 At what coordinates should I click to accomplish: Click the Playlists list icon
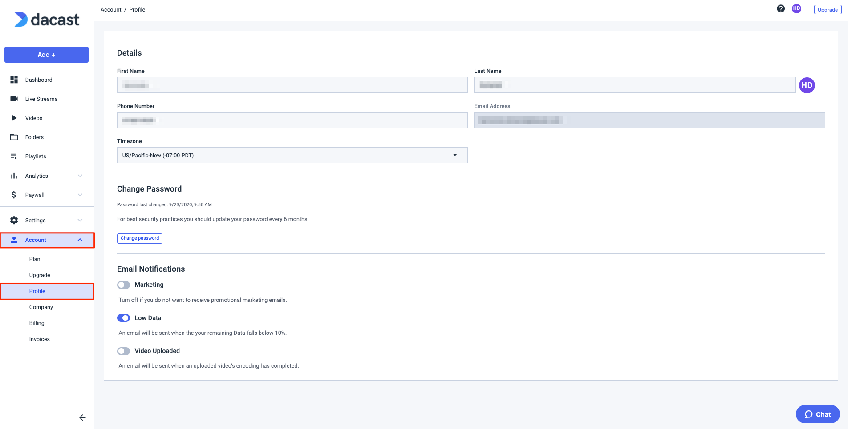pyautogui.click(x=14, y=156)
